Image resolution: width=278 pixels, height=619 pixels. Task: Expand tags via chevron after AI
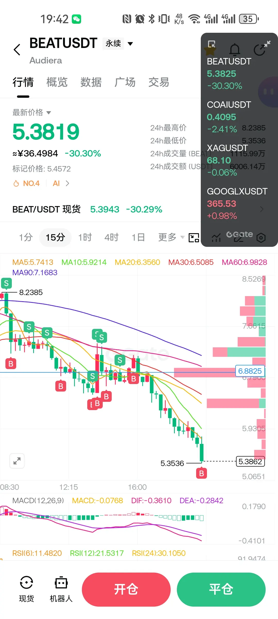click(67, 183)
